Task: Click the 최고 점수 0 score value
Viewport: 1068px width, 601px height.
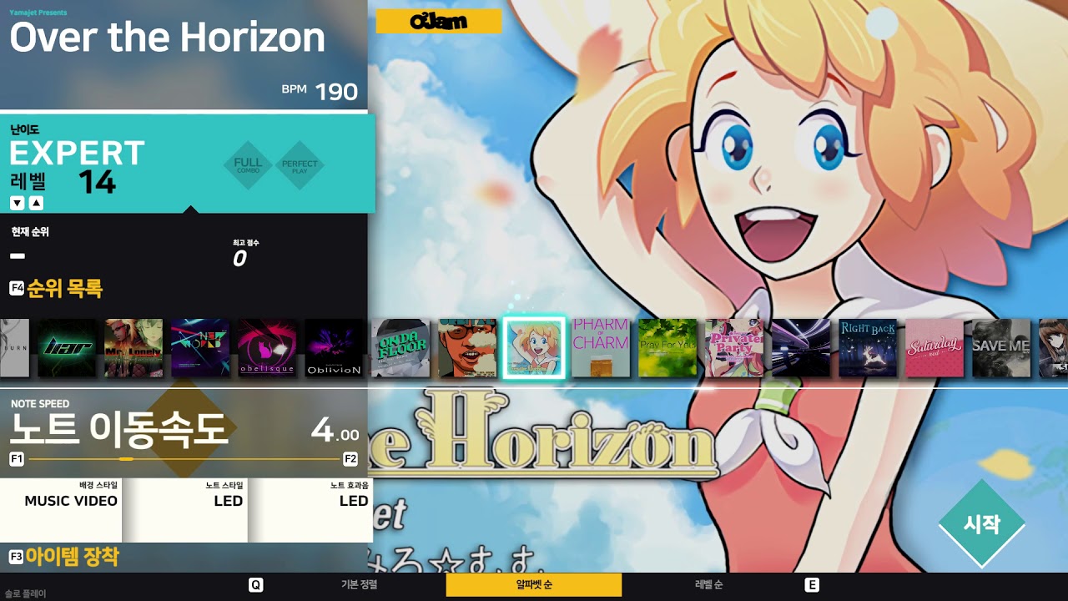Action: (239, 259)
